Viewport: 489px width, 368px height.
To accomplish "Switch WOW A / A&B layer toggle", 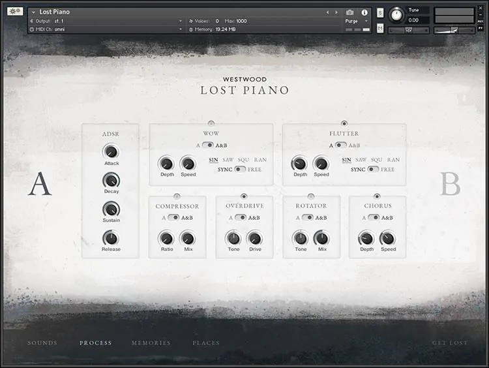I will 208,145.
